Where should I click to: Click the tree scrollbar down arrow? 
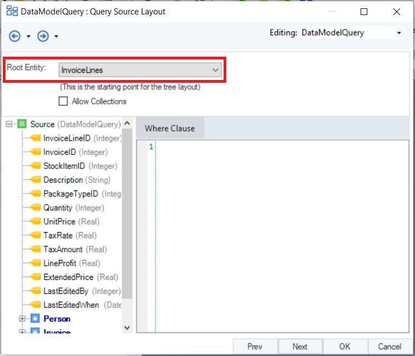127,328
